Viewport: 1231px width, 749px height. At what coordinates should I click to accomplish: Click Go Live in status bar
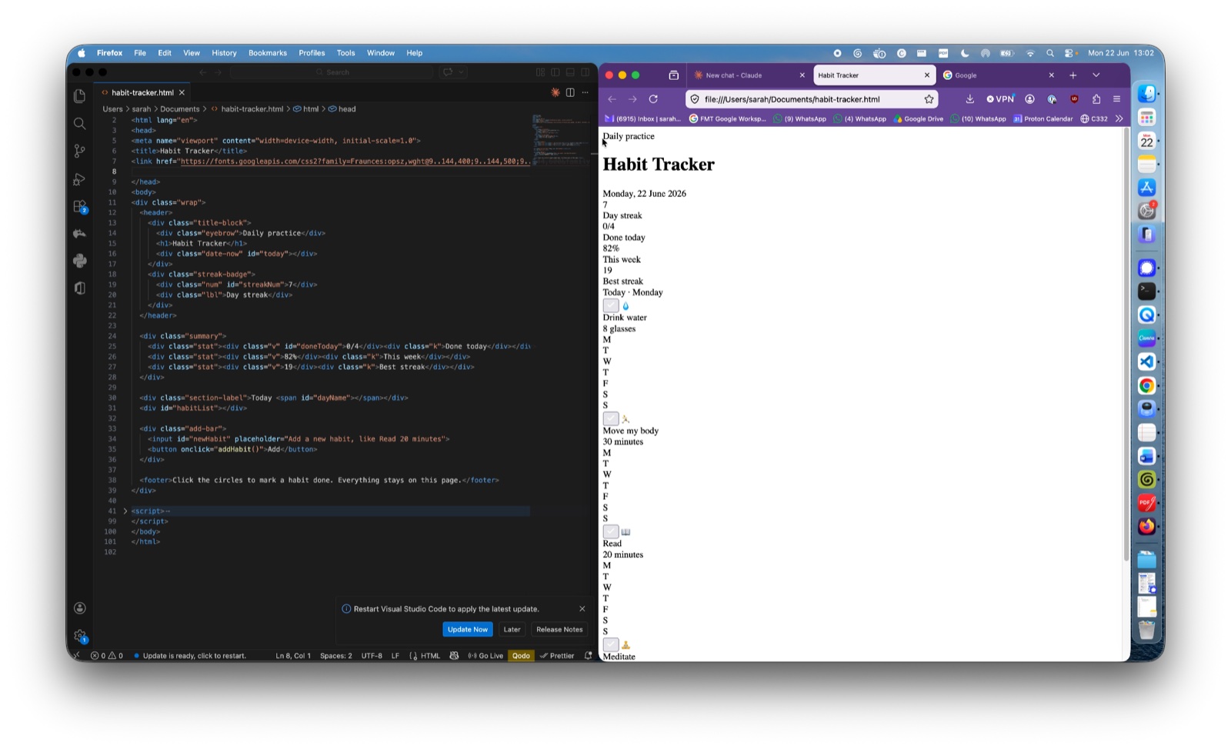[x=485, y=655]
